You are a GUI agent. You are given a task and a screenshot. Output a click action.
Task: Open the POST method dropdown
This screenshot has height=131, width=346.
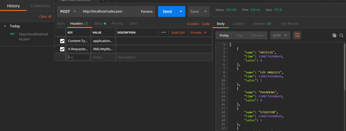tap(69, 12)
